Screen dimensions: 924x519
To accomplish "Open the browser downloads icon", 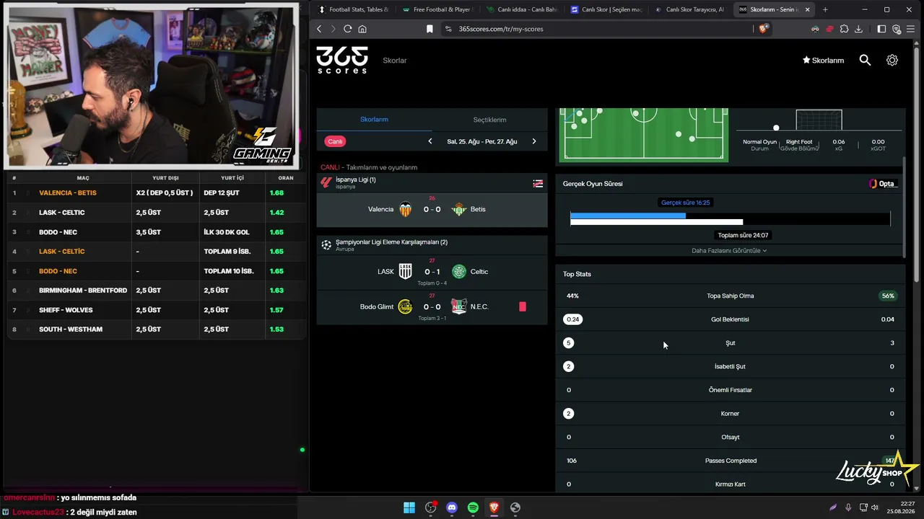I will pyautogui.click(x=858, y=29).
